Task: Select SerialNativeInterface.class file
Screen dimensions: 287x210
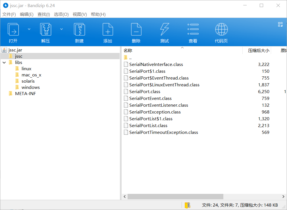Action: 156,64
